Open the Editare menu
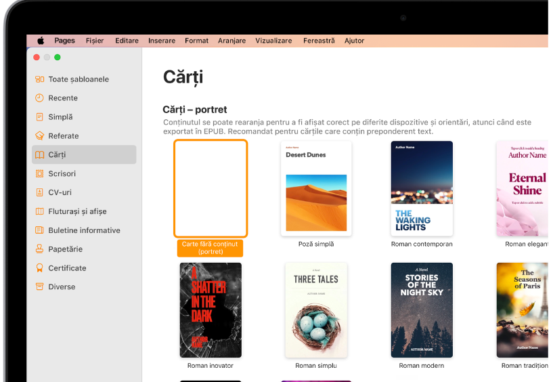The image size is (551, 382). pos(127,41)
